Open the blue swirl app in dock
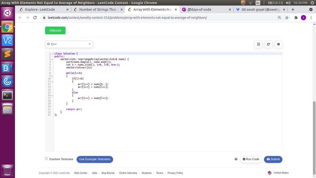 (7, 82)
